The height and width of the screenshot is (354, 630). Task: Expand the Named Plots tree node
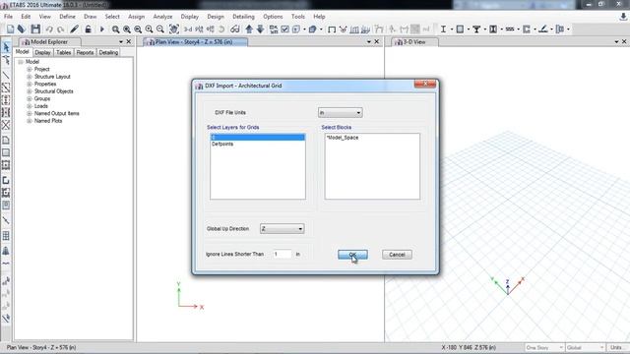pyautogui.click(x=30, y=121)
